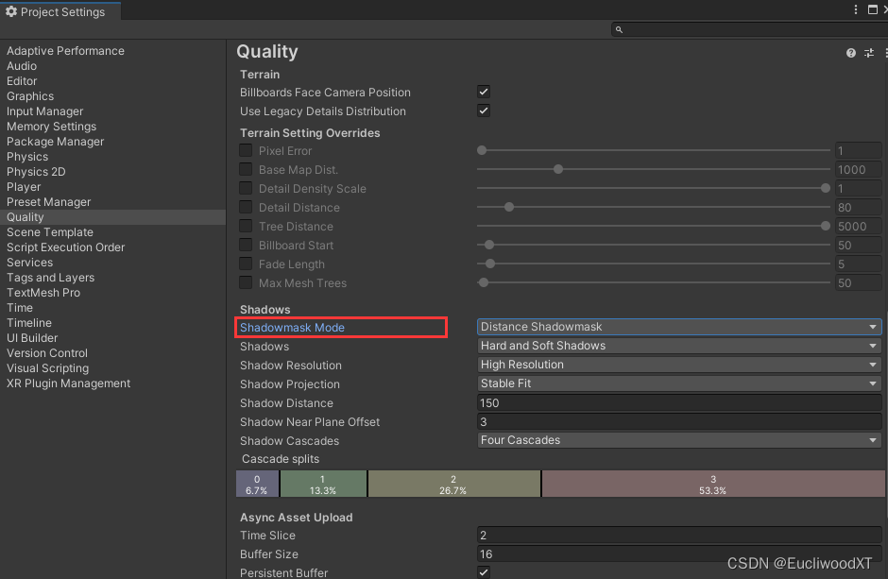Click the Base Map Dist. slider handle
888x579 pixels.
[558, 169]
